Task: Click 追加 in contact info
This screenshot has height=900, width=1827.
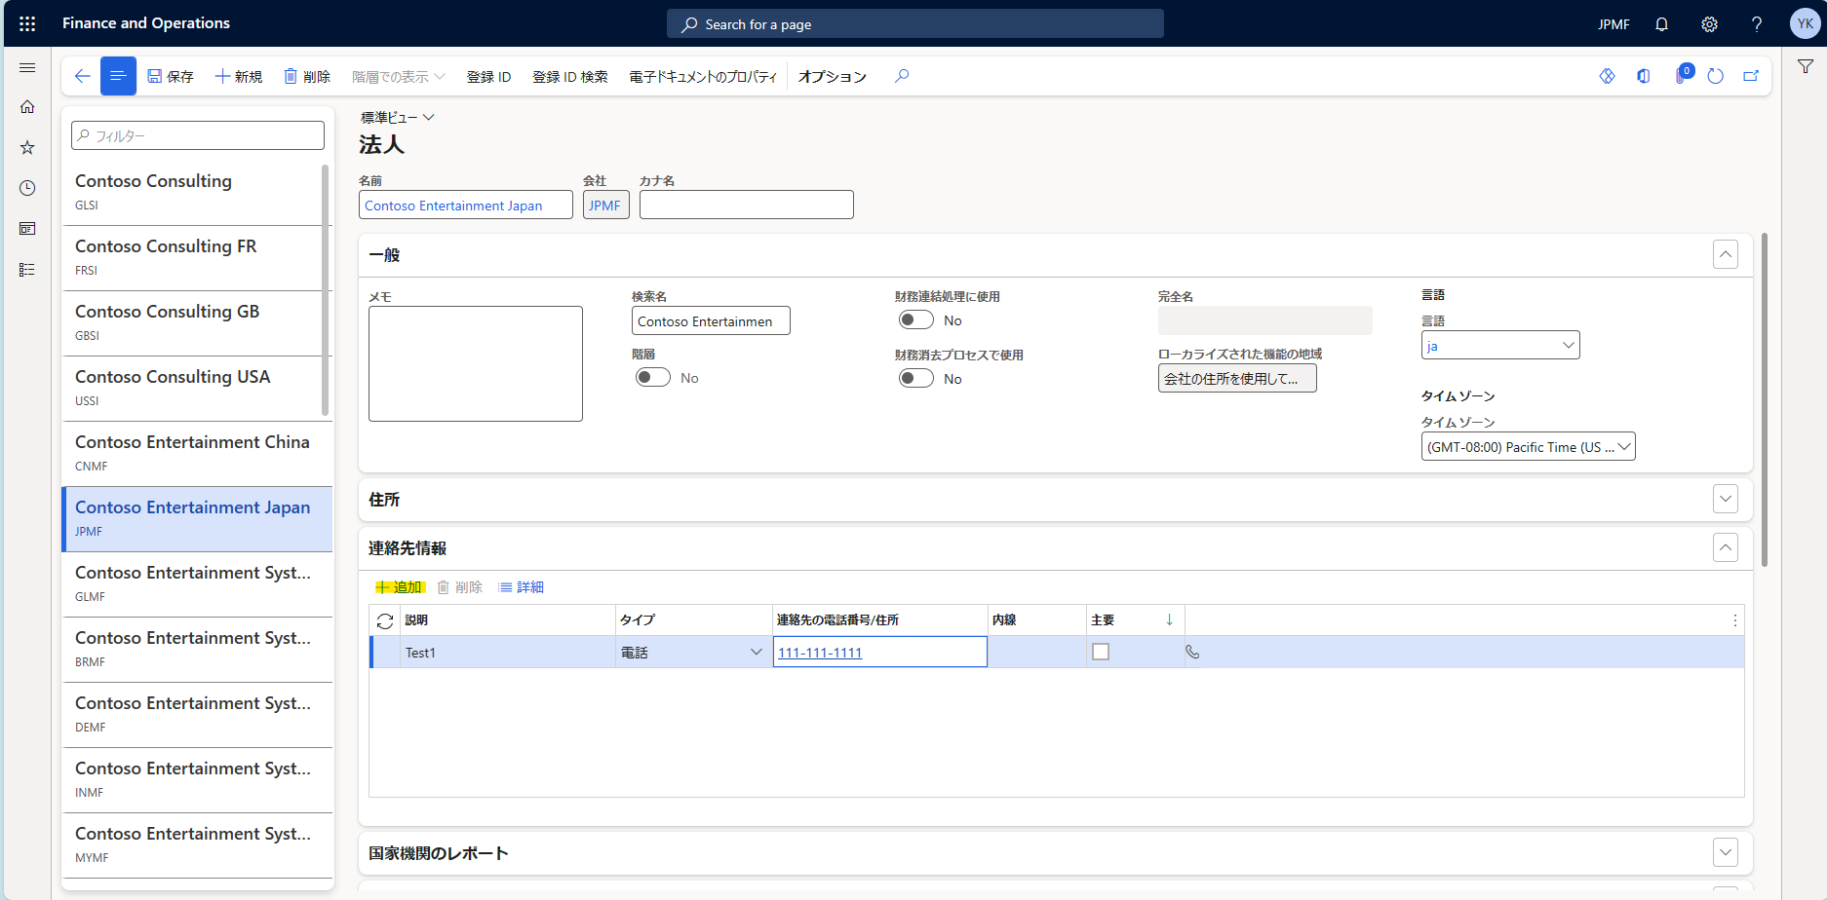Action: tap(401, 587)
